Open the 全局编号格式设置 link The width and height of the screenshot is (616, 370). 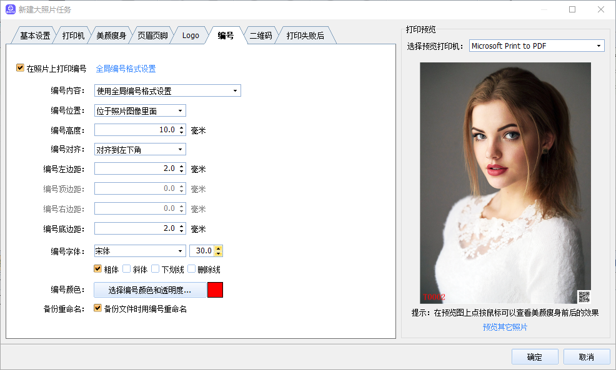[x=126, y=69]
